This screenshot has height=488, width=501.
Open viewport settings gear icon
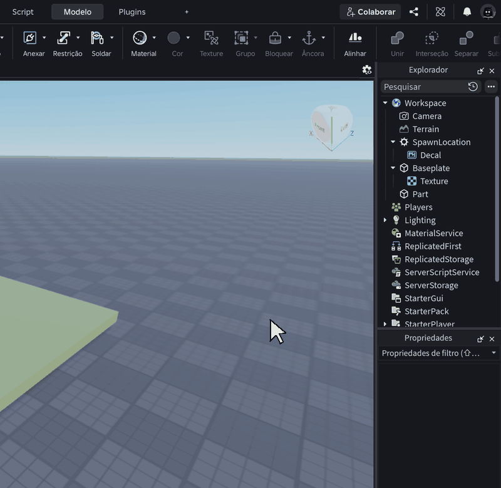pos(366,70)
